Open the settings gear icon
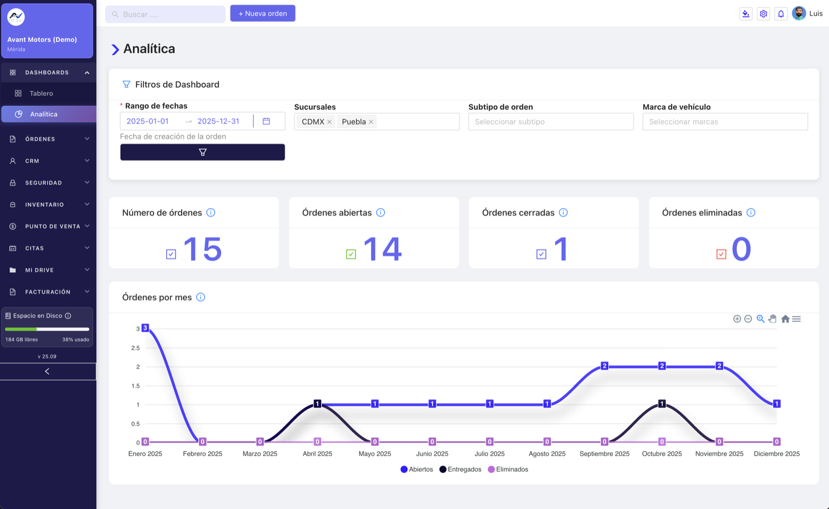 click(763, 14)
